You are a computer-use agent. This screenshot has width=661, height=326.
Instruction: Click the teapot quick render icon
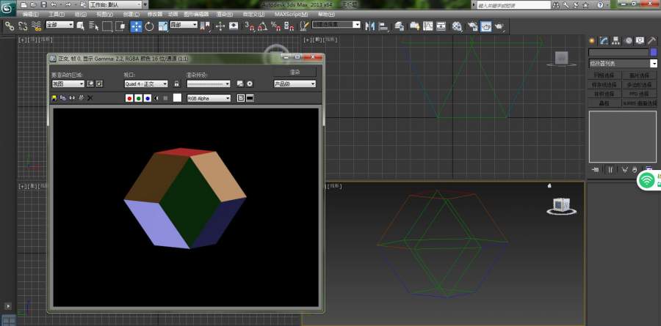tap(499, 26)
